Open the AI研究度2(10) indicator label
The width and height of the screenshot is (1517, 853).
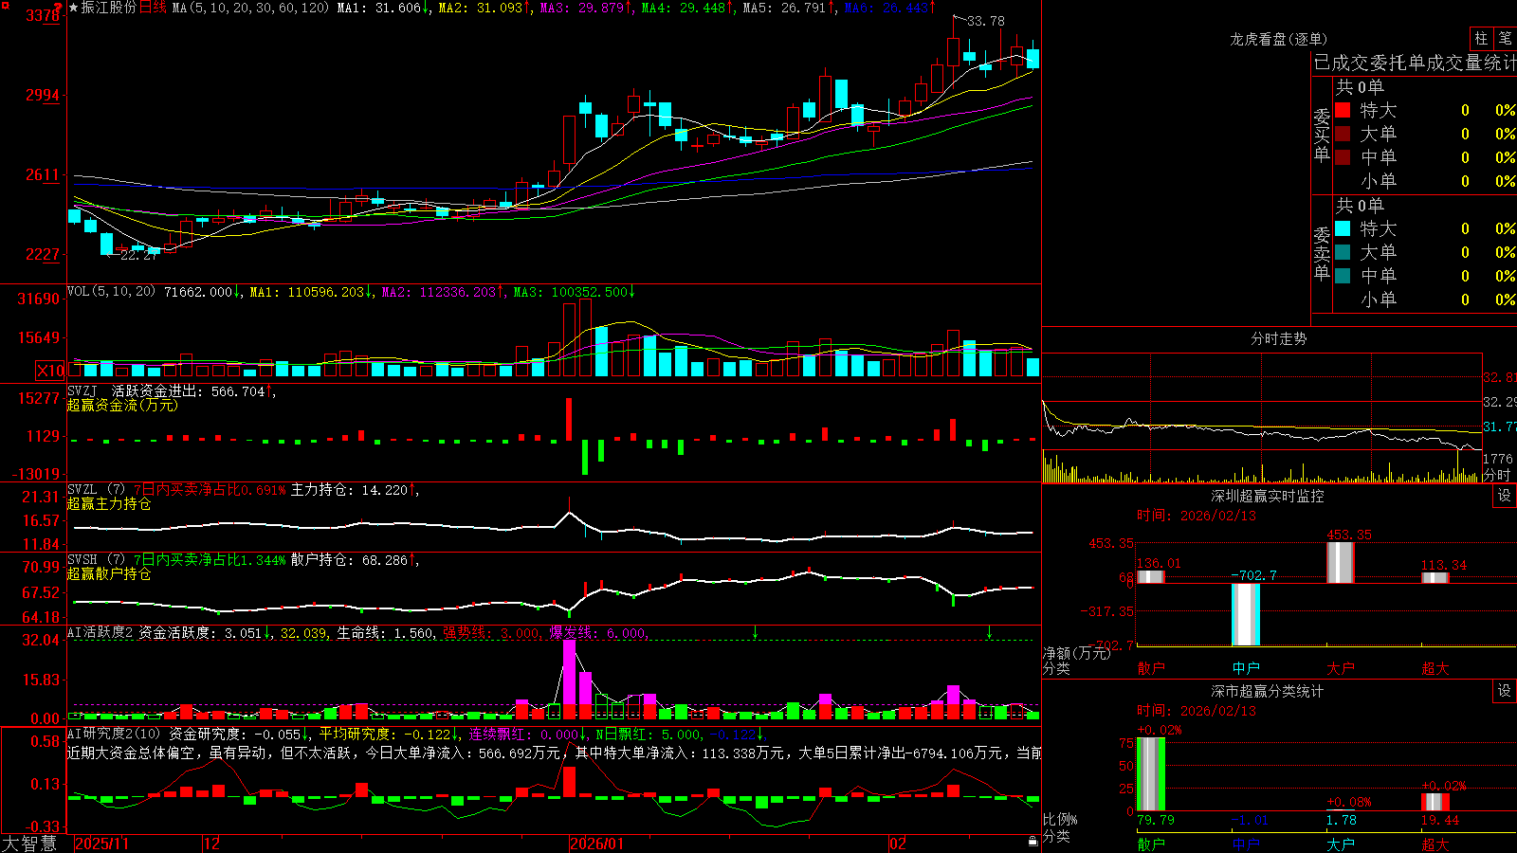tap(114, 734)
